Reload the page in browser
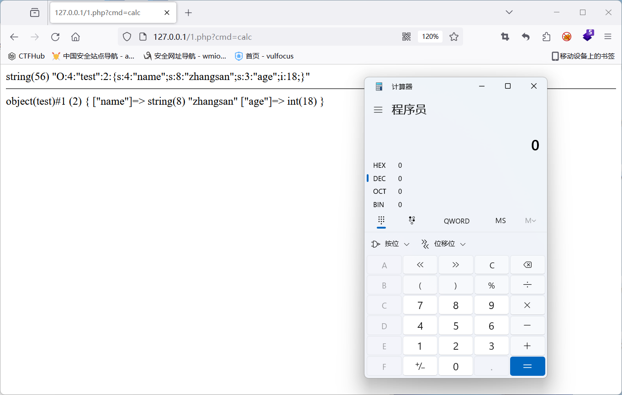 [x=55, y=37]
